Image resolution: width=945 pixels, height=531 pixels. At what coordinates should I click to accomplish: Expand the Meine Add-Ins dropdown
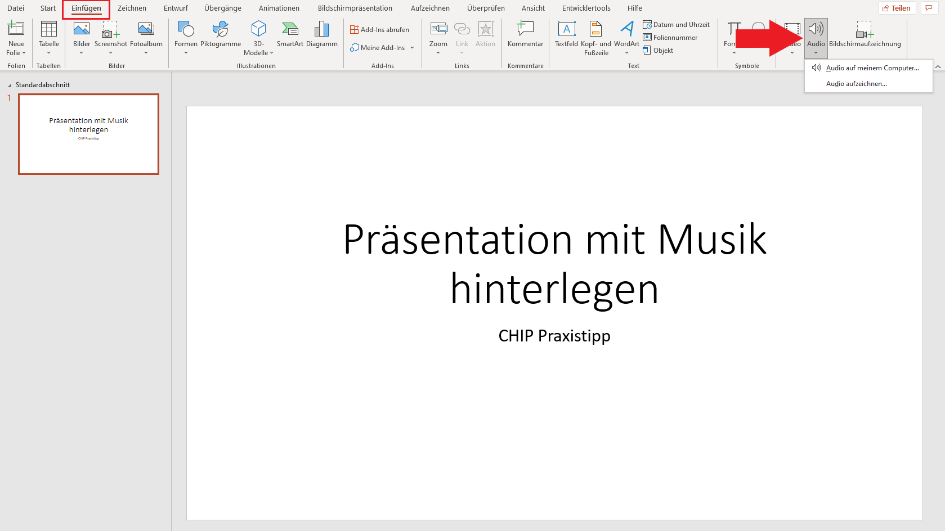[x=413, y=47]
